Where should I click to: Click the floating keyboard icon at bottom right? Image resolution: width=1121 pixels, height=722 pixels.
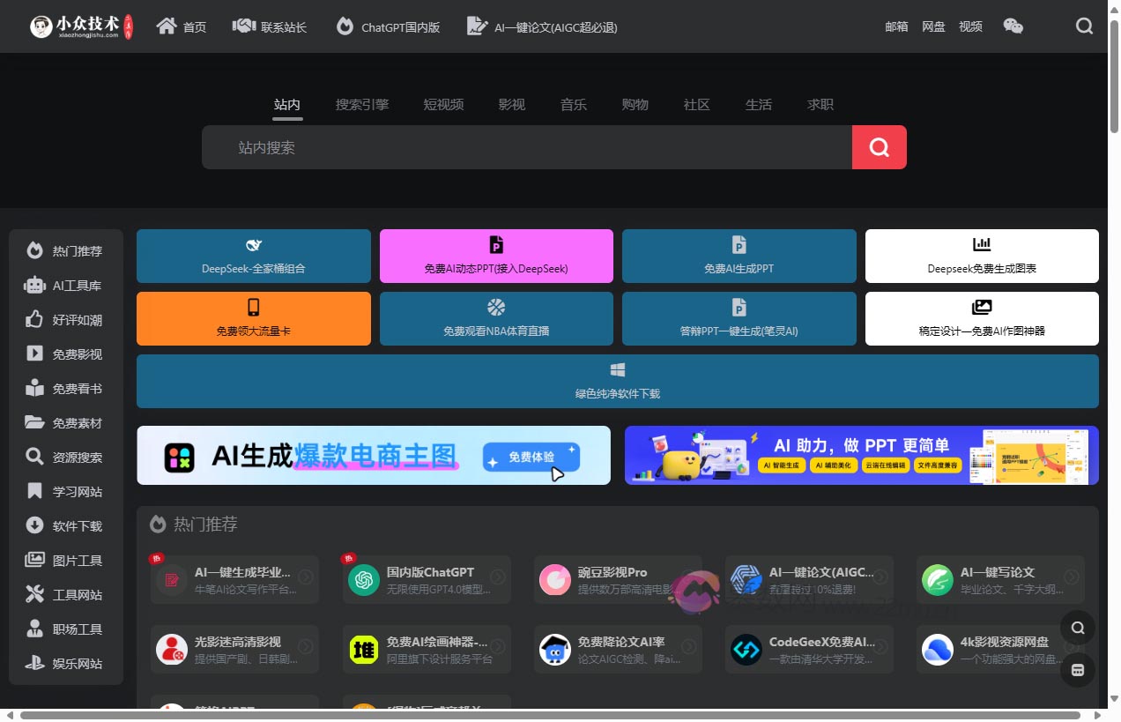pyautogui.click(x=1078, y=670)
